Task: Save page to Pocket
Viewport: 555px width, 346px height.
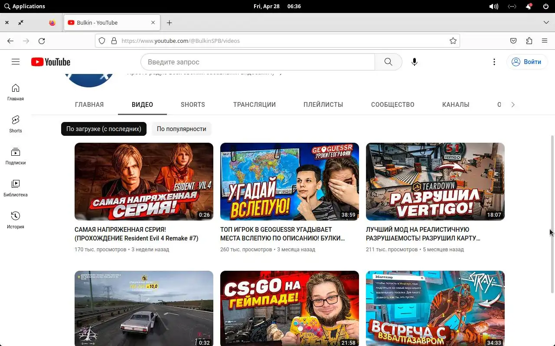Action: coord(513,41)
